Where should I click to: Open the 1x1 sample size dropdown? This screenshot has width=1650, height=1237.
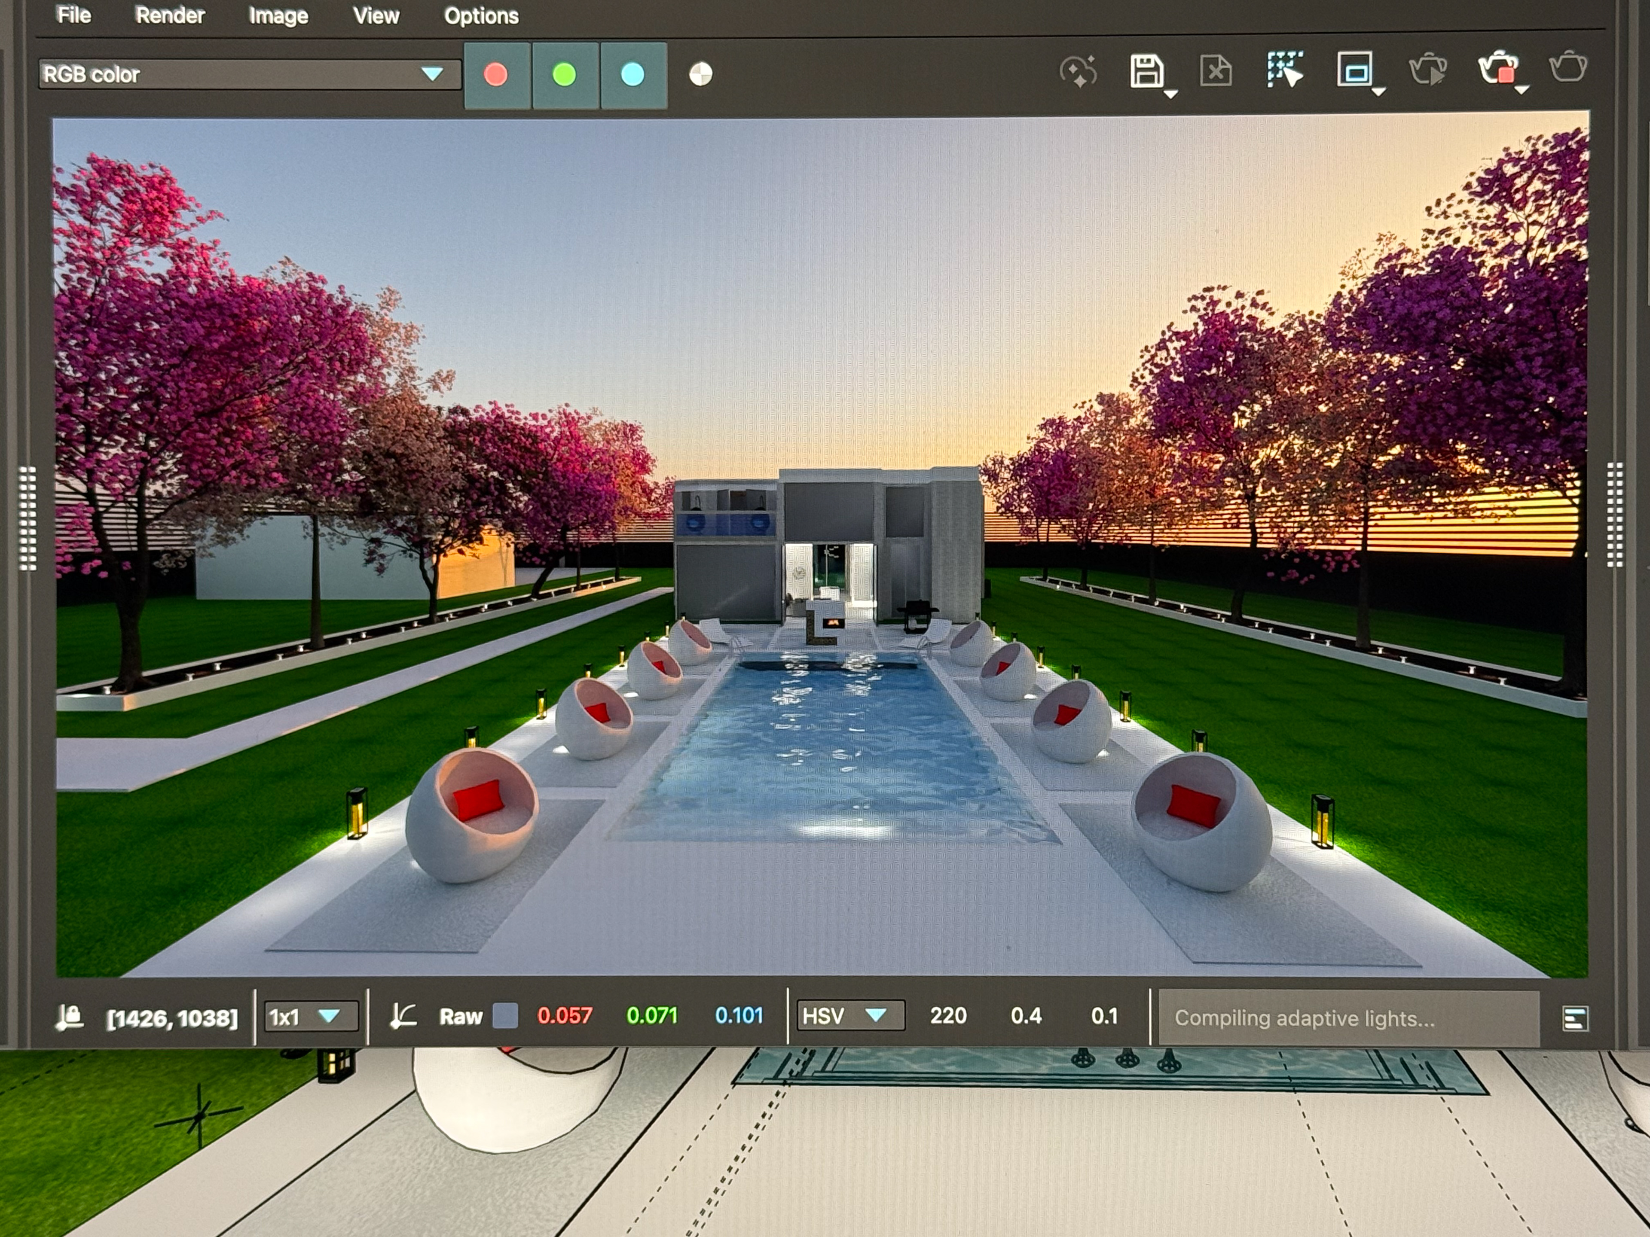tap(310, 1016)
